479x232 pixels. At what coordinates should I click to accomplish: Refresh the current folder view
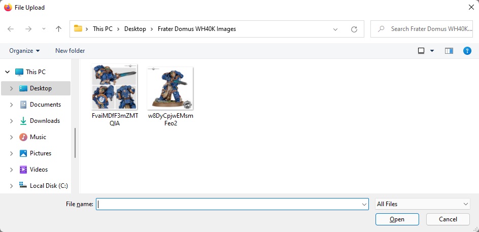point(354,29)
